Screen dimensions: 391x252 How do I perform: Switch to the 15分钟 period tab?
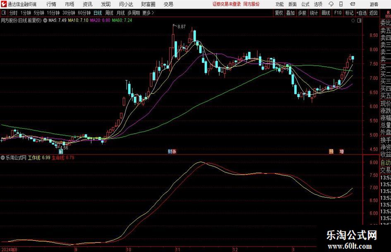53,13
